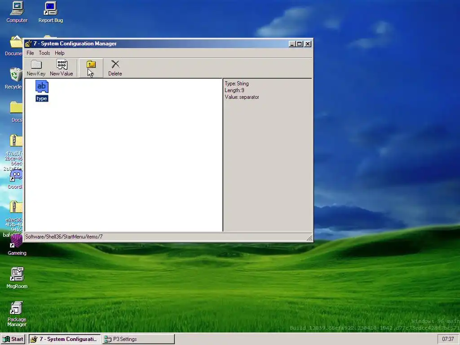Open the Computer desktop icon

click(x=17, y=12)
